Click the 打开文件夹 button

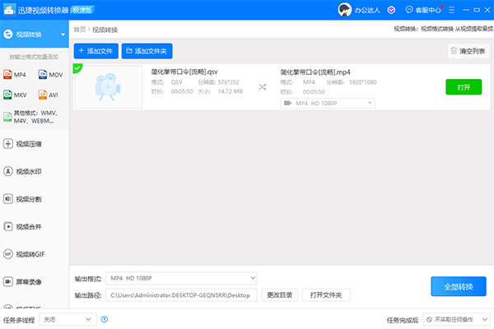pos(326,295)
